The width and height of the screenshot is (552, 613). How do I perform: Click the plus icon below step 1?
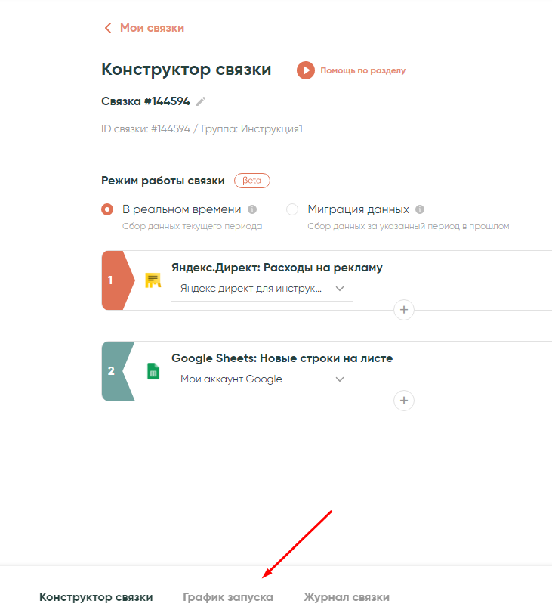404,310
